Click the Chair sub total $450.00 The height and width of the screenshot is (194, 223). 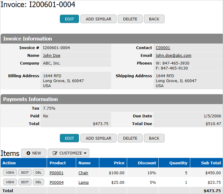click(x=213, y=173)
